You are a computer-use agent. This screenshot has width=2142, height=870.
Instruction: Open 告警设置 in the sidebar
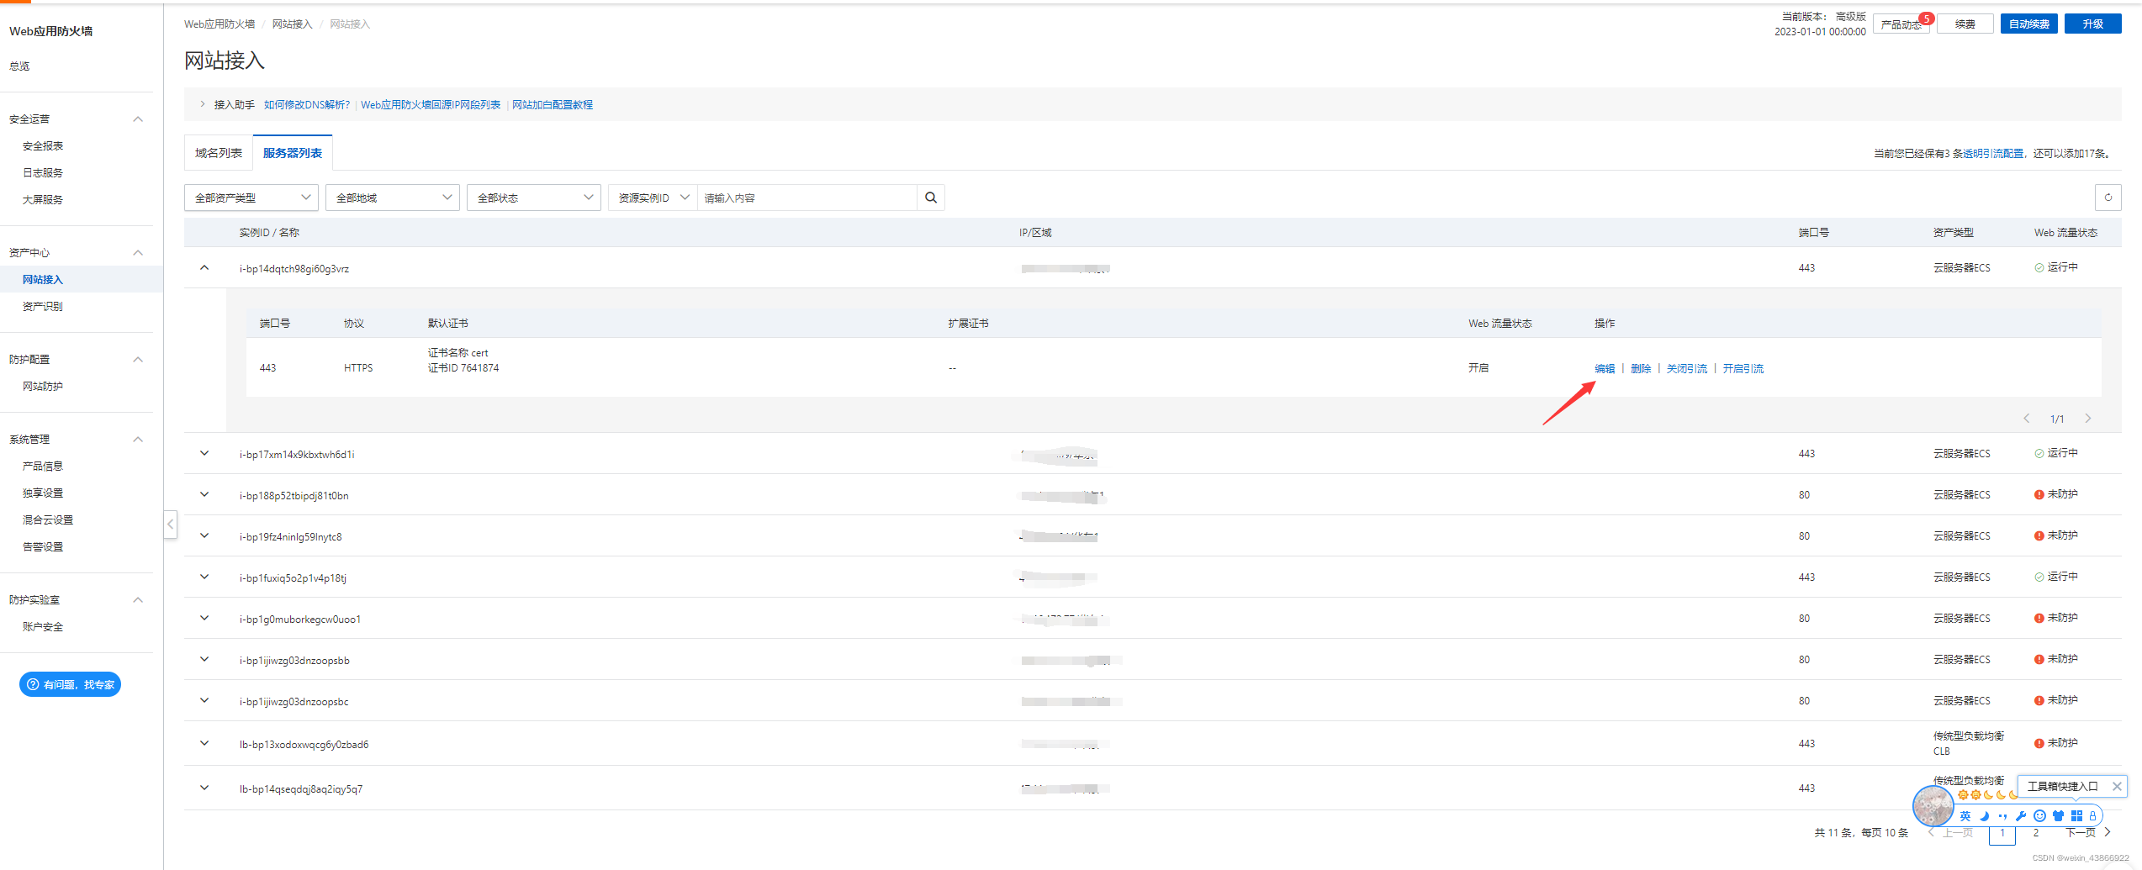point(43,547)
